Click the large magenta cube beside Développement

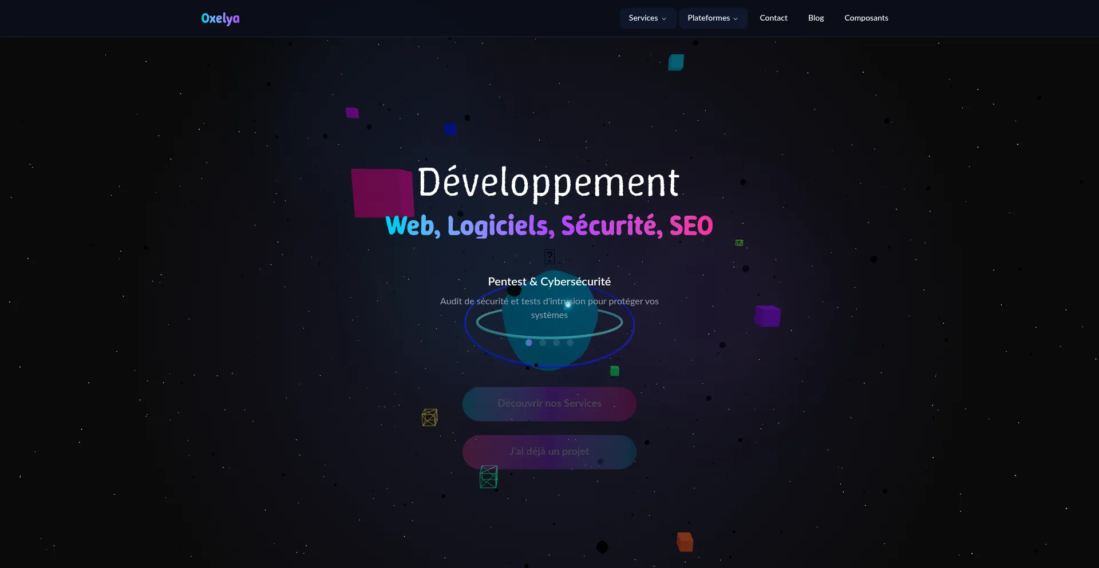tap(382, 193)
